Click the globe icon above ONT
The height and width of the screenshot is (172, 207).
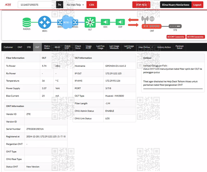pos(152,19)
